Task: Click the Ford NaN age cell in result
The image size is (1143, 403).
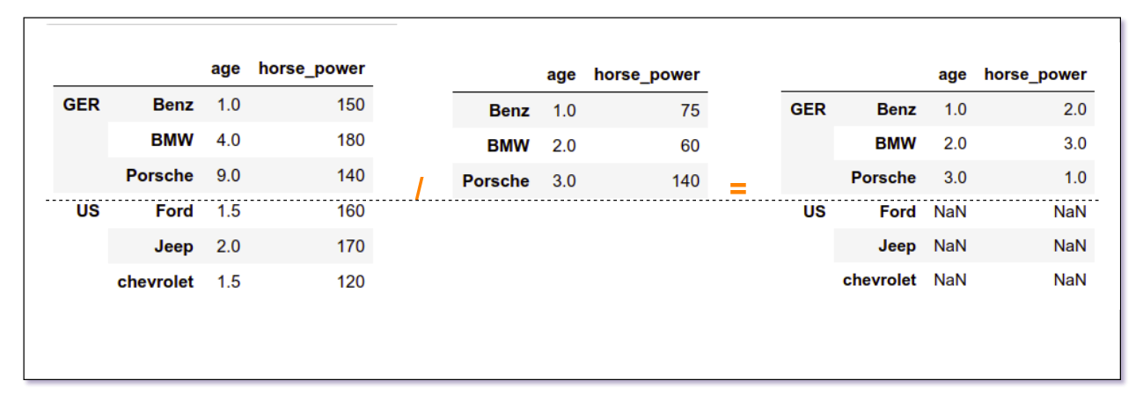Action: [950, 212]
